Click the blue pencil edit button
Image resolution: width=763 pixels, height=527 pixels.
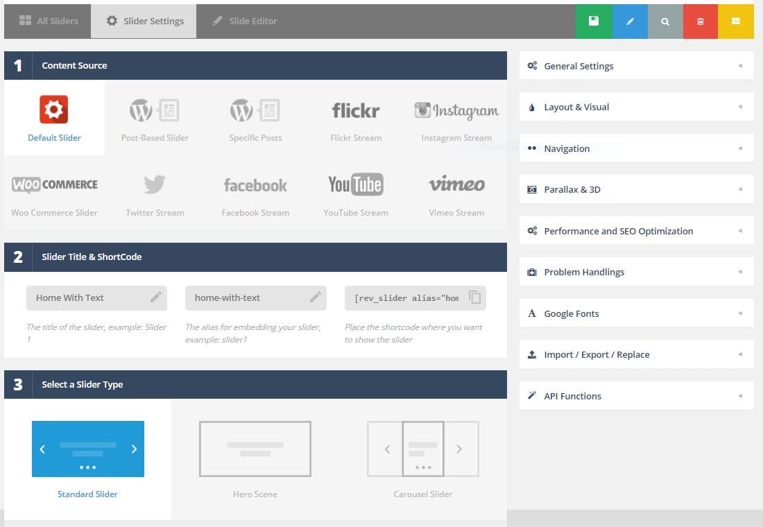click(x=630, y=21)
